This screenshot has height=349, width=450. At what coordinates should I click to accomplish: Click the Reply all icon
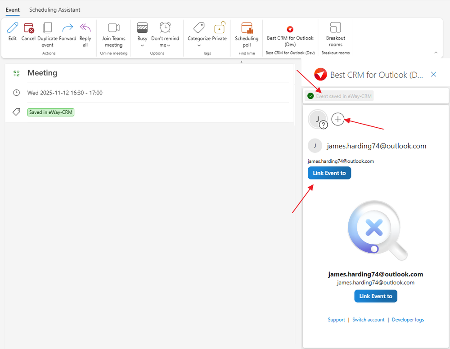85,28
